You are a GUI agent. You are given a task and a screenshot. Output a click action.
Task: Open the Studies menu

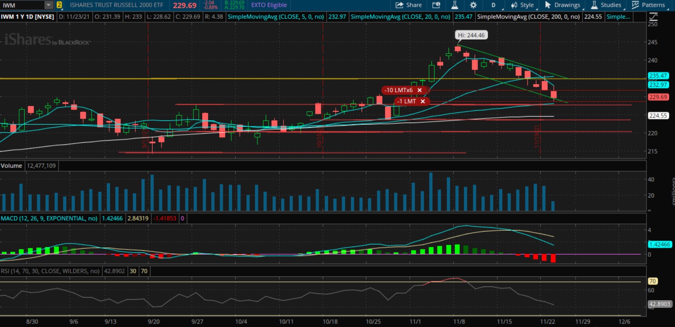click(606, 5)
